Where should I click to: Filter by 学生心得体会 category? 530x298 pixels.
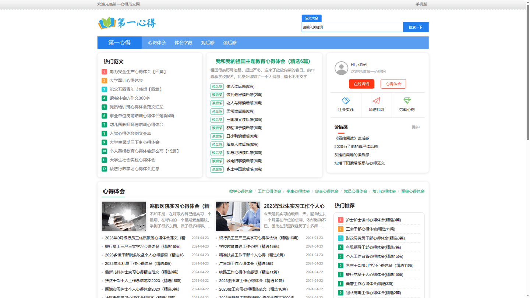(298, 191)
